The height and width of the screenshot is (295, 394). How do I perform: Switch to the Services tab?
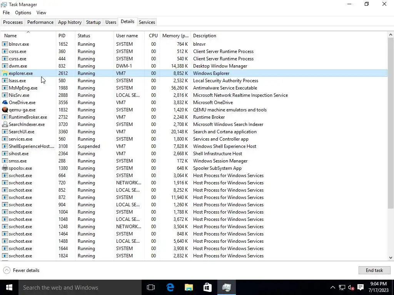pyautogui.click(x=147, y=22)
